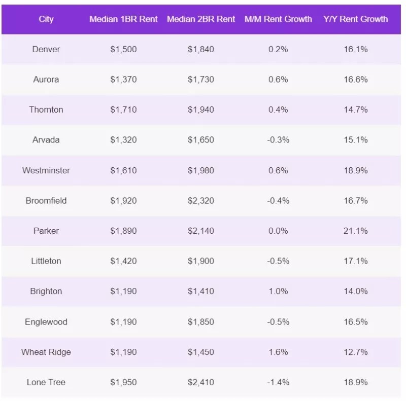Select the Westminster row name
This screenshot has height=401, width=406.
tap(46, 170)
